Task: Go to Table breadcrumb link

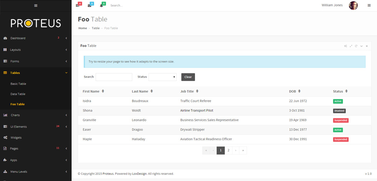Action: point(96,28)
